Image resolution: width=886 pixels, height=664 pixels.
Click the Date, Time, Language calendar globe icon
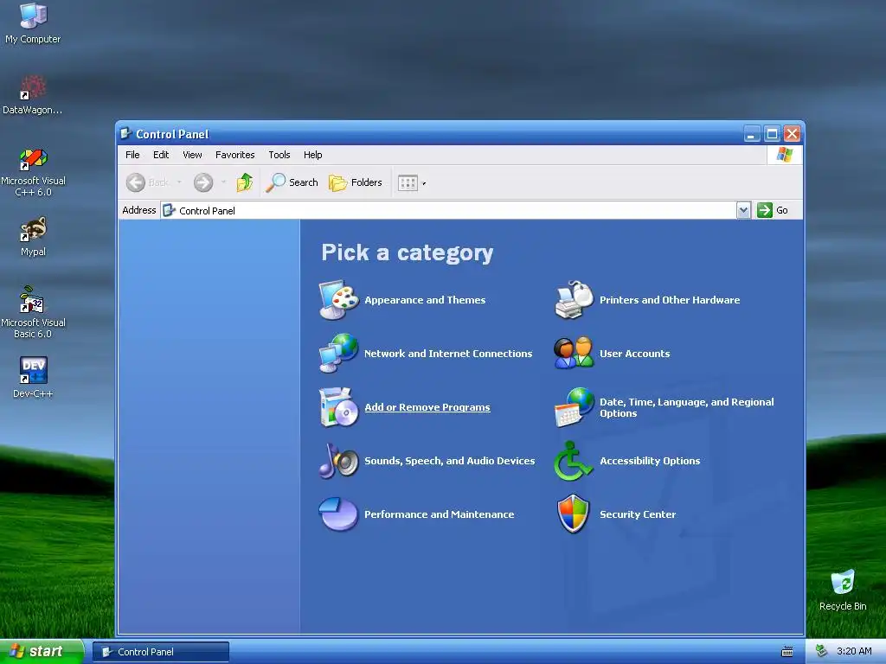[575, 407]
